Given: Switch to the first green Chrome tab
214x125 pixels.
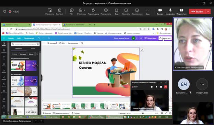Looking at the screenshot, I should pyautogui.click(x=16, y=25).
